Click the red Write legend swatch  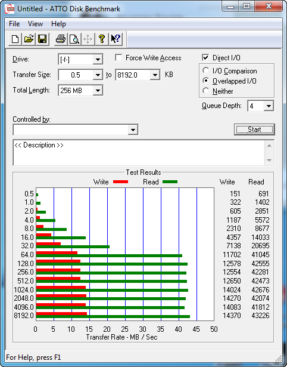[x=120, y=182]
